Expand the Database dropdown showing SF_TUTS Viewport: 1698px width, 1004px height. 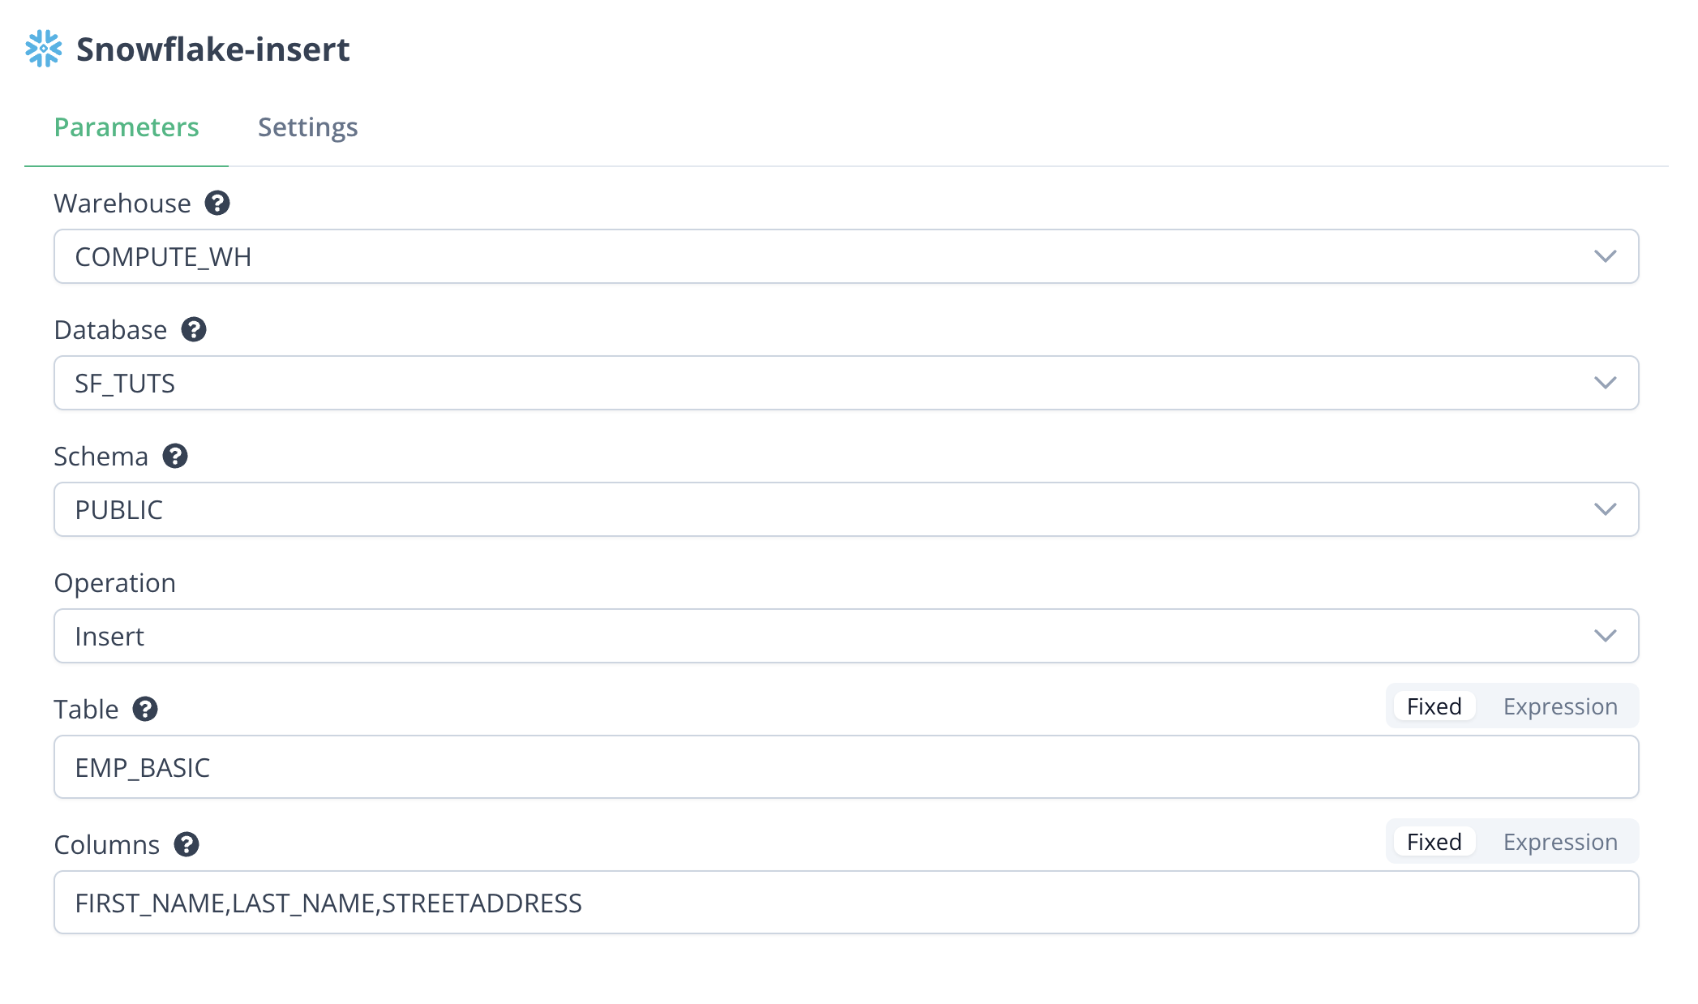pos(846,383)
